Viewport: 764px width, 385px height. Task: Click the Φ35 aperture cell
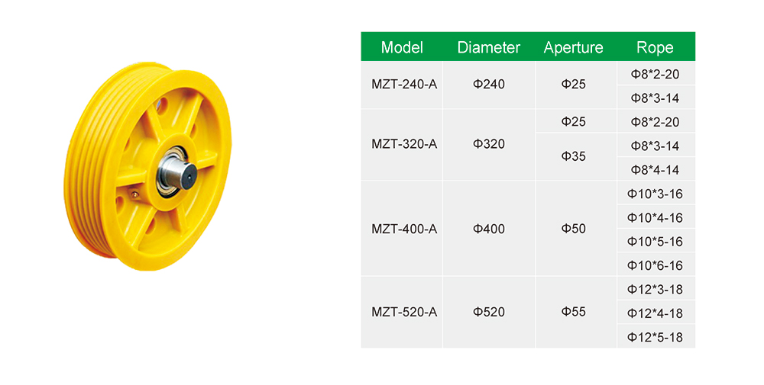point(574,156)
